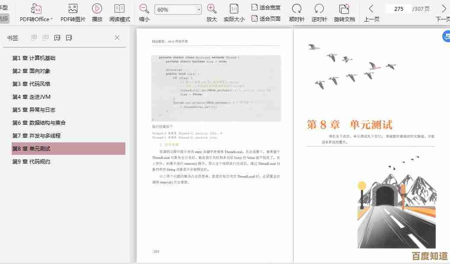Switch to 阅读模式 reading view
Screen dimensions: 450x264
pos(119,13)
